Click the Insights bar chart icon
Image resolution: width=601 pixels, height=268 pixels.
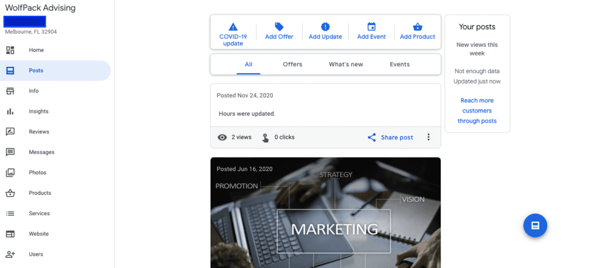[11, 111]
